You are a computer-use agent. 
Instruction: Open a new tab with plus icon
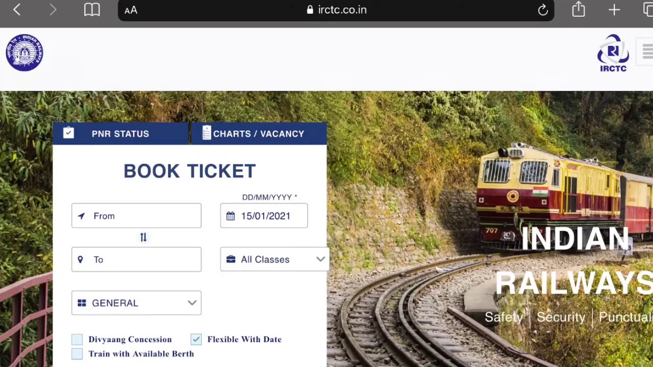coord(614,10)
